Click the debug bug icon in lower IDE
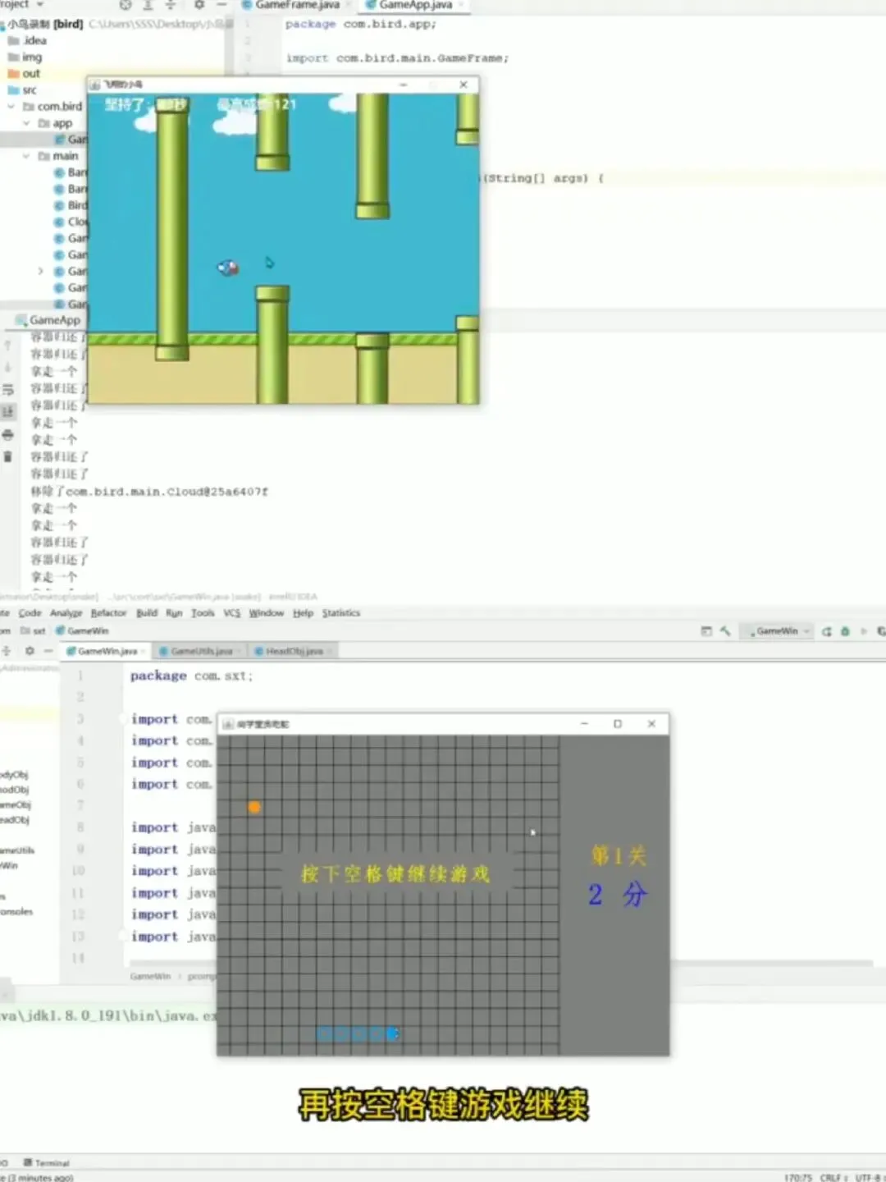This screenshot has height=1182, width=886. click(845, 631)
